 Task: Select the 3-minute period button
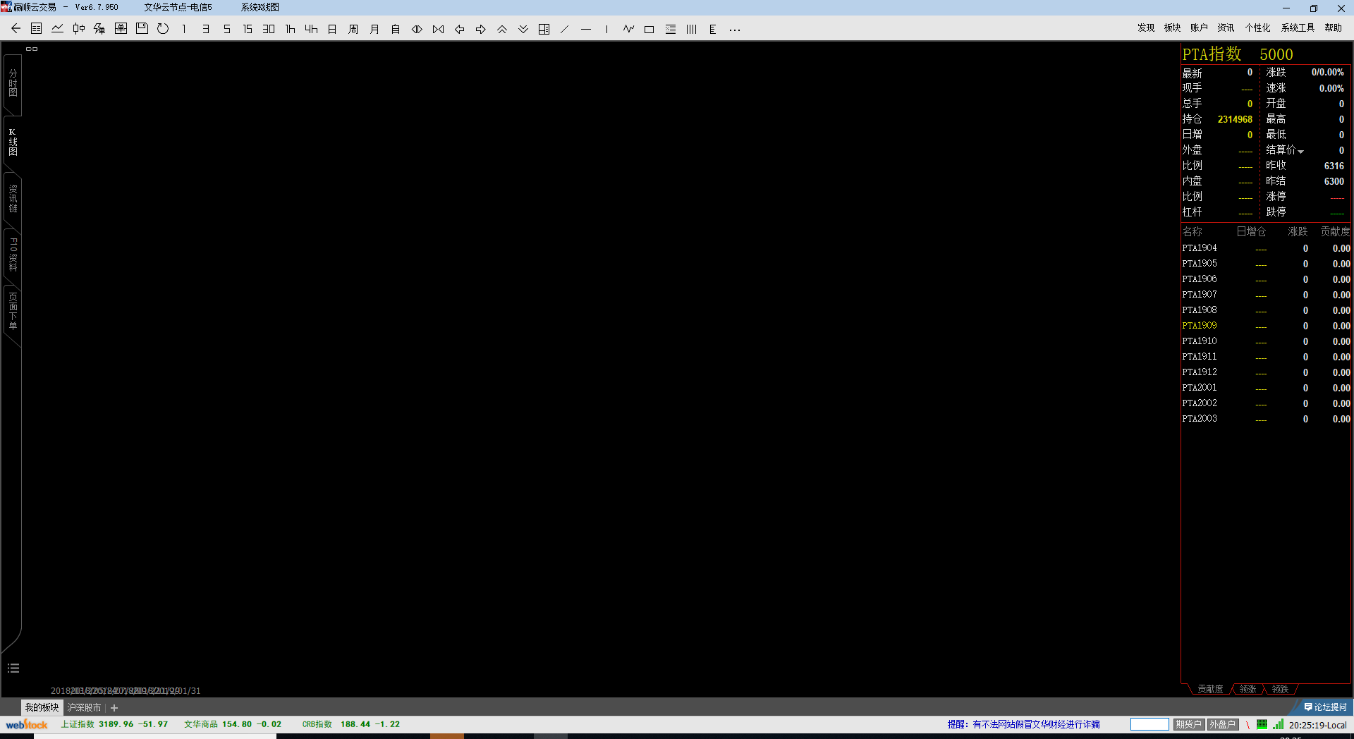[205, 29]
